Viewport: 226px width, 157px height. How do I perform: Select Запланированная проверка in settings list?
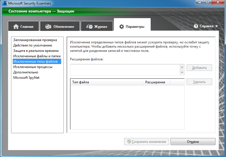(35, 40)
